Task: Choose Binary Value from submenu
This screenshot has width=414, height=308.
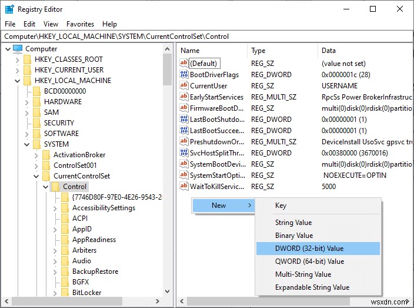Action: (318, 236)
